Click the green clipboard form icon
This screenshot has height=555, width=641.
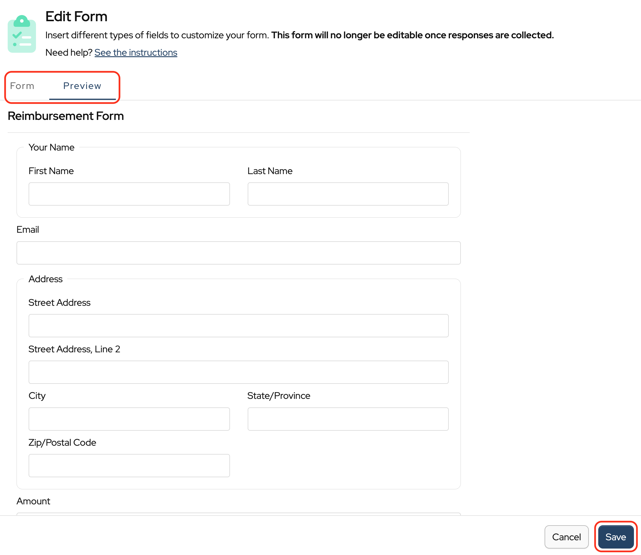point(22,34)
